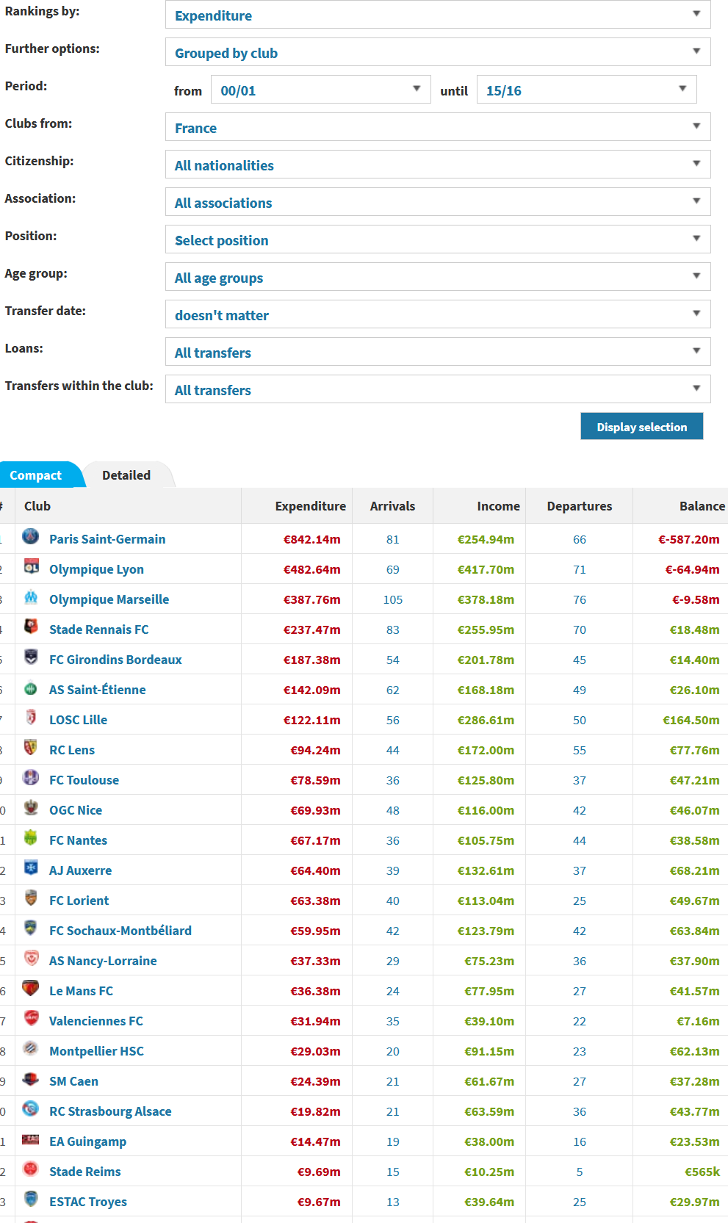
Task: Click Paris Saint-Germain's arrivals count 81
Action: pos(393,540)
